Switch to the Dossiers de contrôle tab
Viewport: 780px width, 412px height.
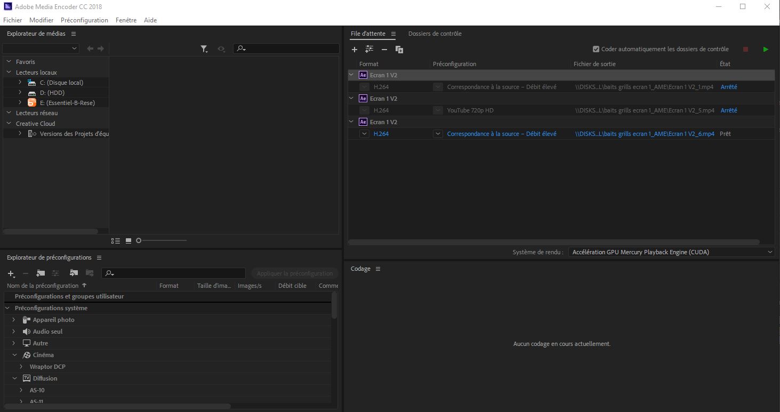coord(435,34)
